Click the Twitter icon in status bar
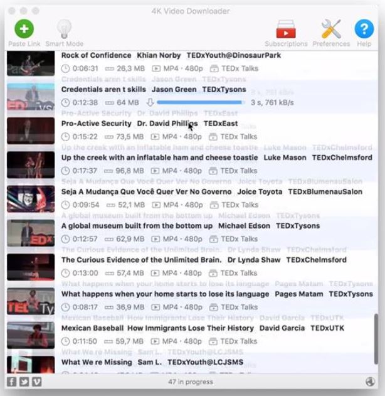 tap(24, 382)
